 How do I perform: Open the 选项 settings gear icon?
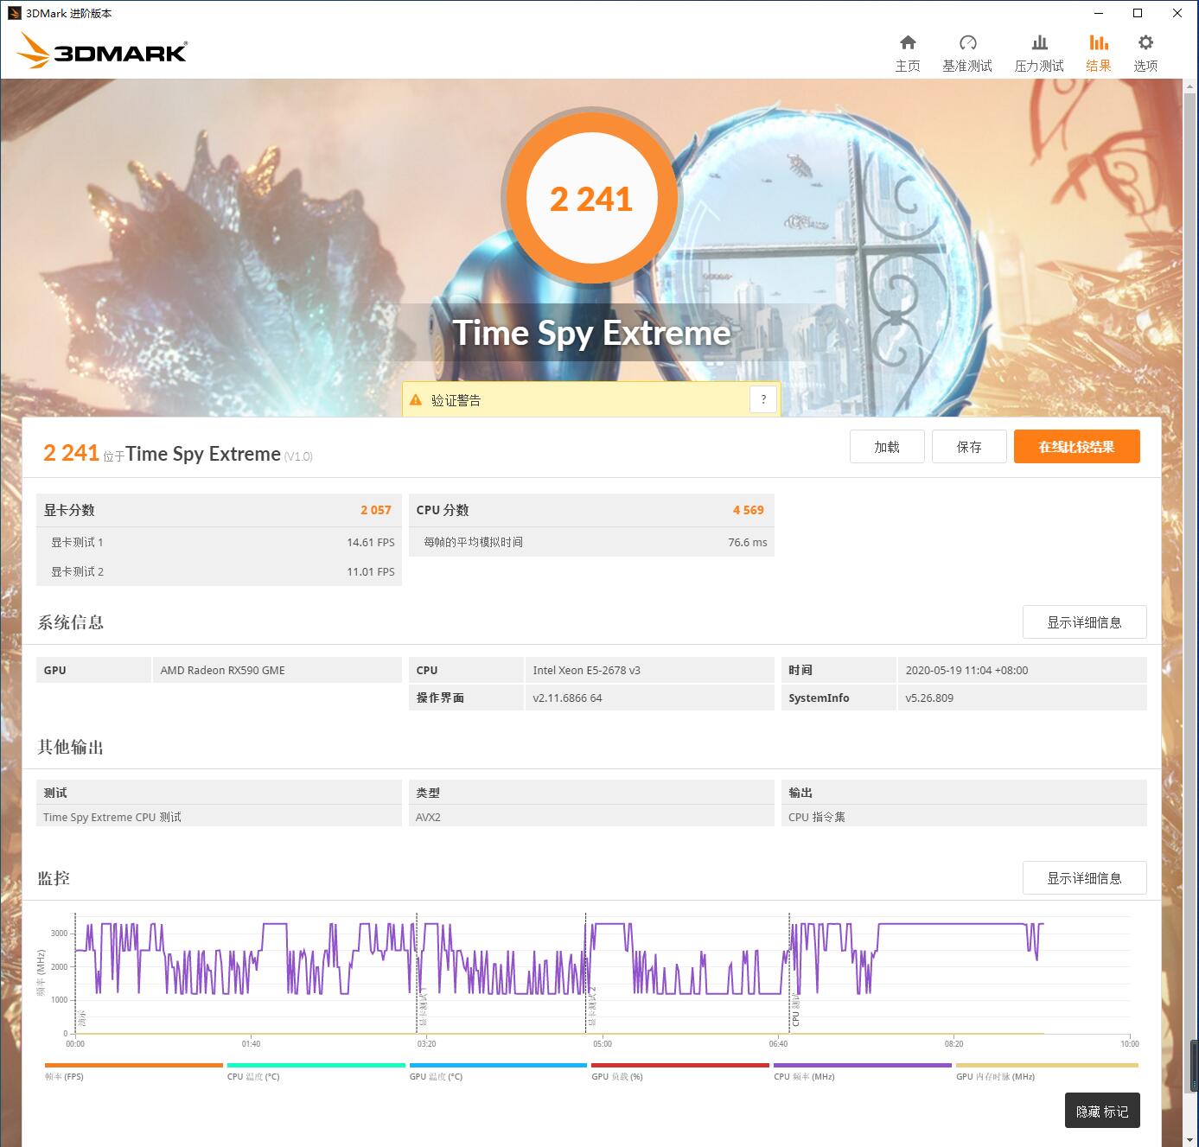pyautogui.click(x=1145, y=50)
